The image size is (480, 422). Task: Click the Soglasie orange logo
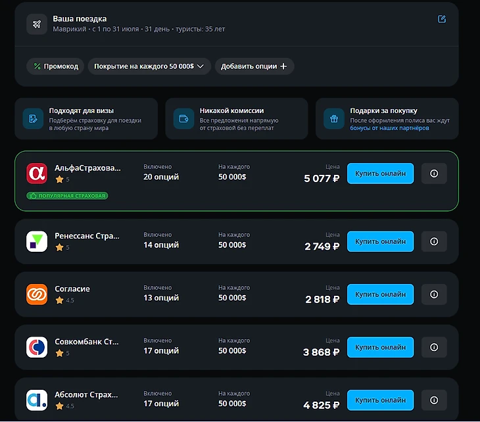pos(37,294)
